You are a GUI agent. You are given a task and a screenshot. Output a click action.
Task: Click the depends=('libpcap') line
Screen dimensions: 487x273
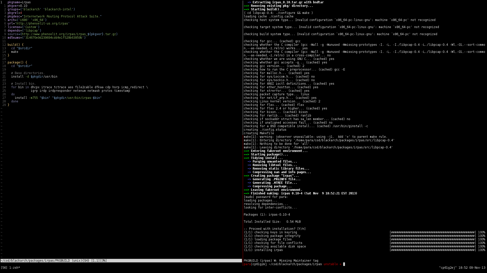[x=24, y=31]
